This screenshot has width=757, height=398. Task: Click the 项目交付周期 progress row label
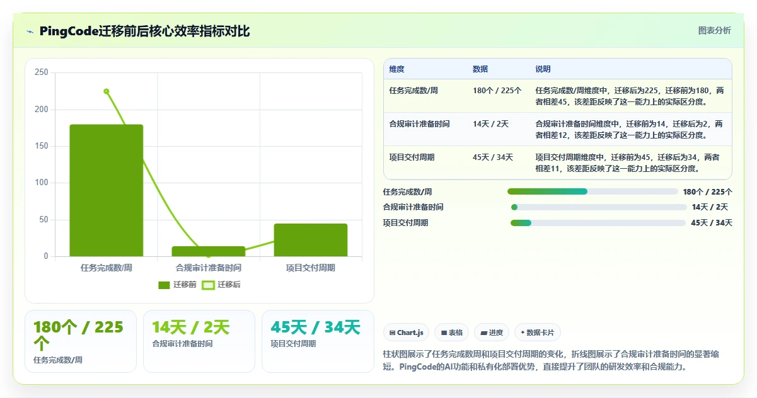pos(405,223)
